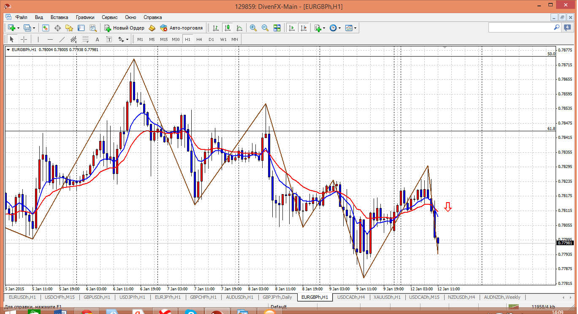
Task: Switch chart to candlestick view
Action: click(x=228, y=28)
